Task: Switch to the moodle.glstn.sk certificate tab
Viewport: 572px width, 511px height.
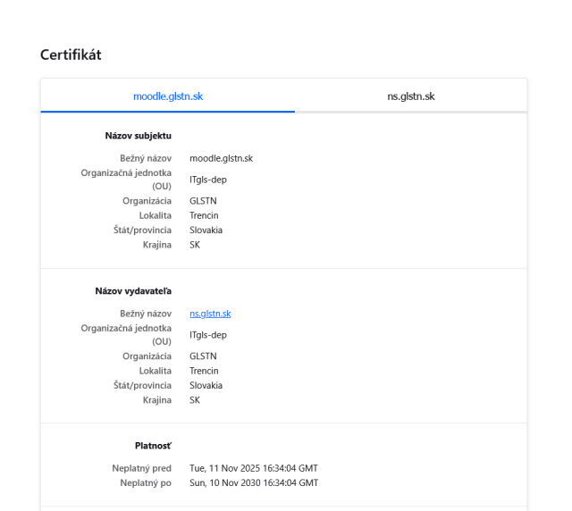Action: click(x=168, y=96)
